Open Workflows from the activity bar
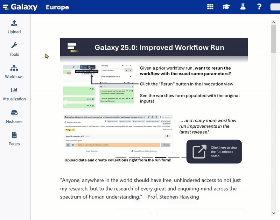This screenshot has width=280, height=220. [14, 72]
